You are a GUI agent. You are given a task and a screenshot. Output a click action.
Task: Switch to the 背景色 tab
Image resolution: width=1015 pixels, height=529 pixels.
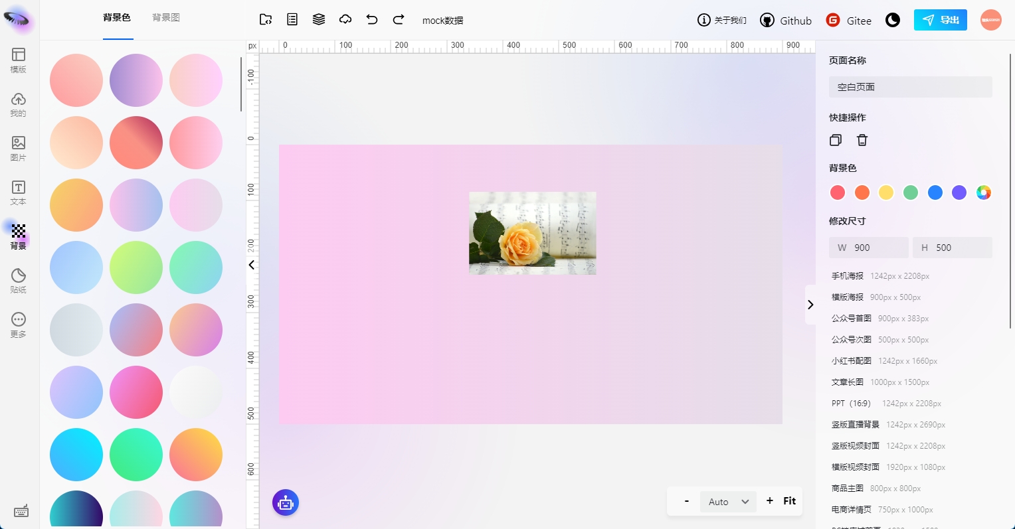click(117, 18)
